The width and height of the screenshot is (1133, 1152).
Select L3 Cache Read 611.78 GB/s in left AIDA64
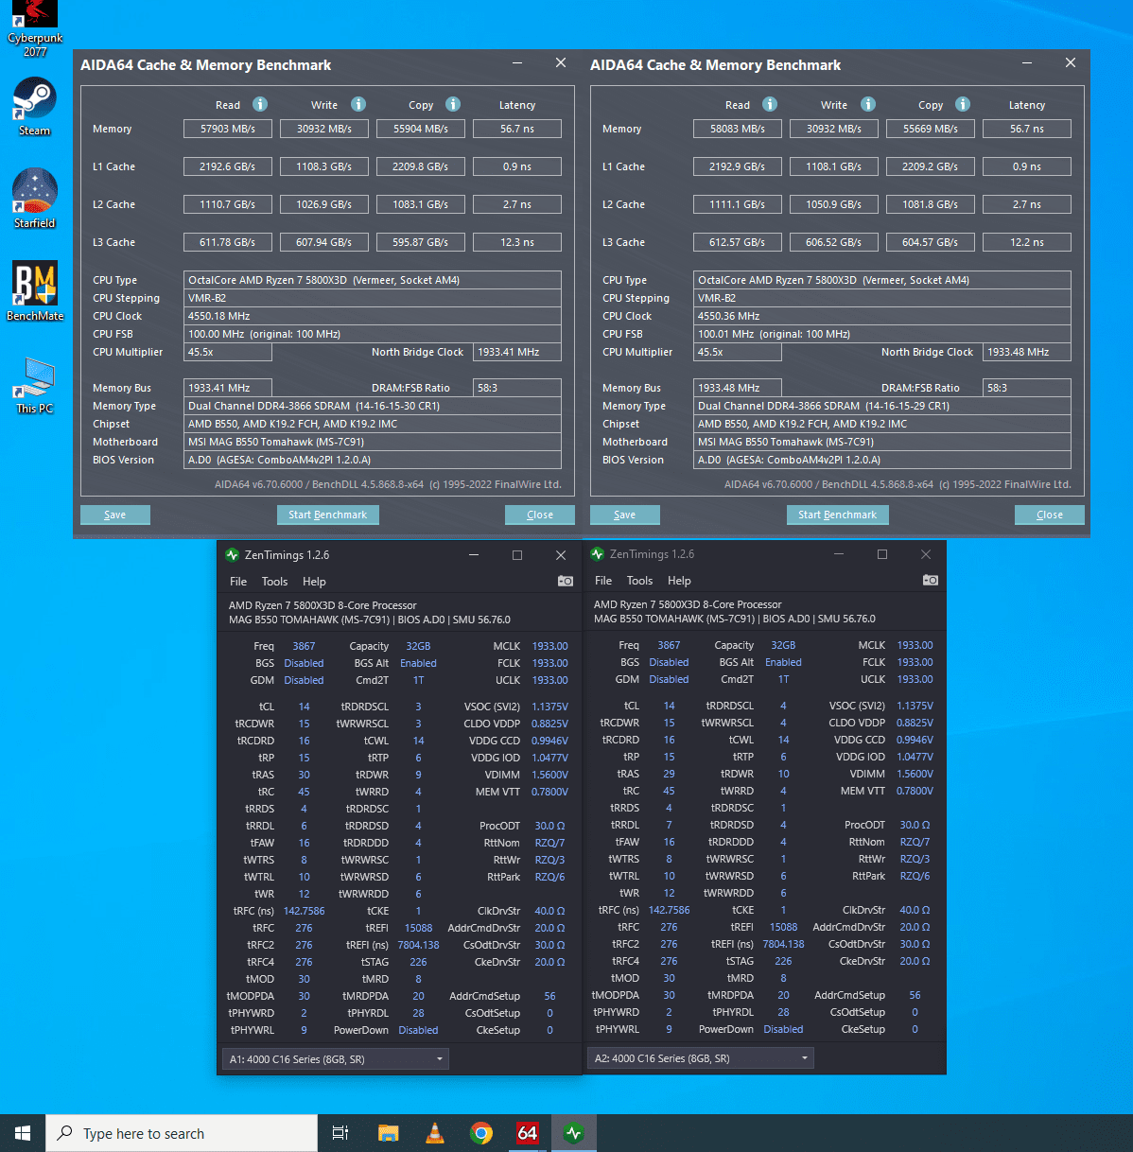coord(228,242)
